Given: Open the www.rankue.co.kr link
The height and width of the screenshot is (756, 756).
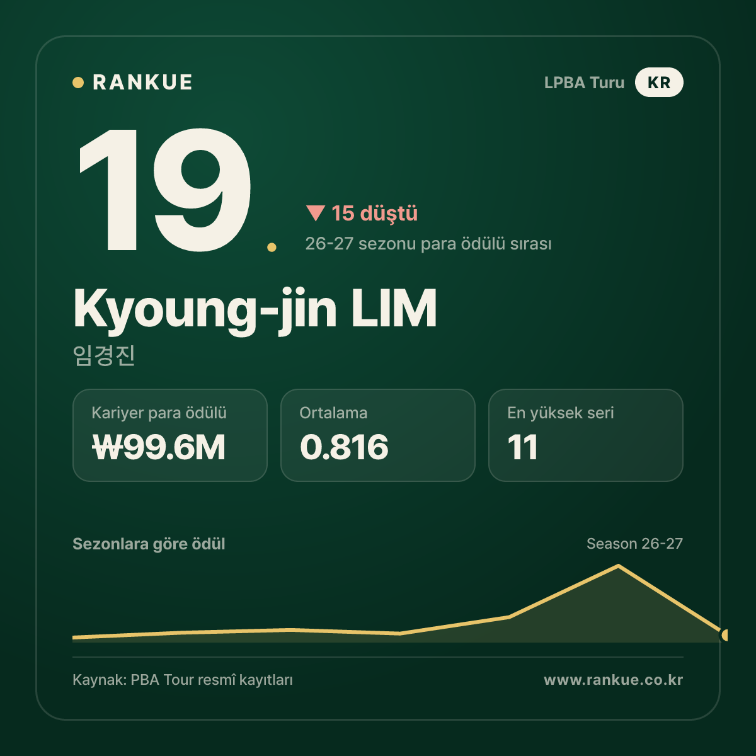Looking at the screenshot, I should tap(613, 680).
